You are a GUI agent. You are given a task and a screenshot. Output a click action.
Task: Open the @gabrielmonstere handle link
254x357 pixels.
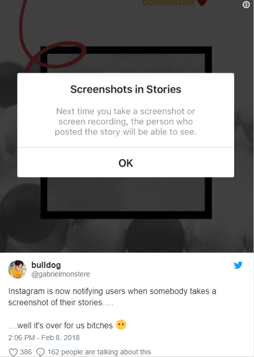click(61, 274)
